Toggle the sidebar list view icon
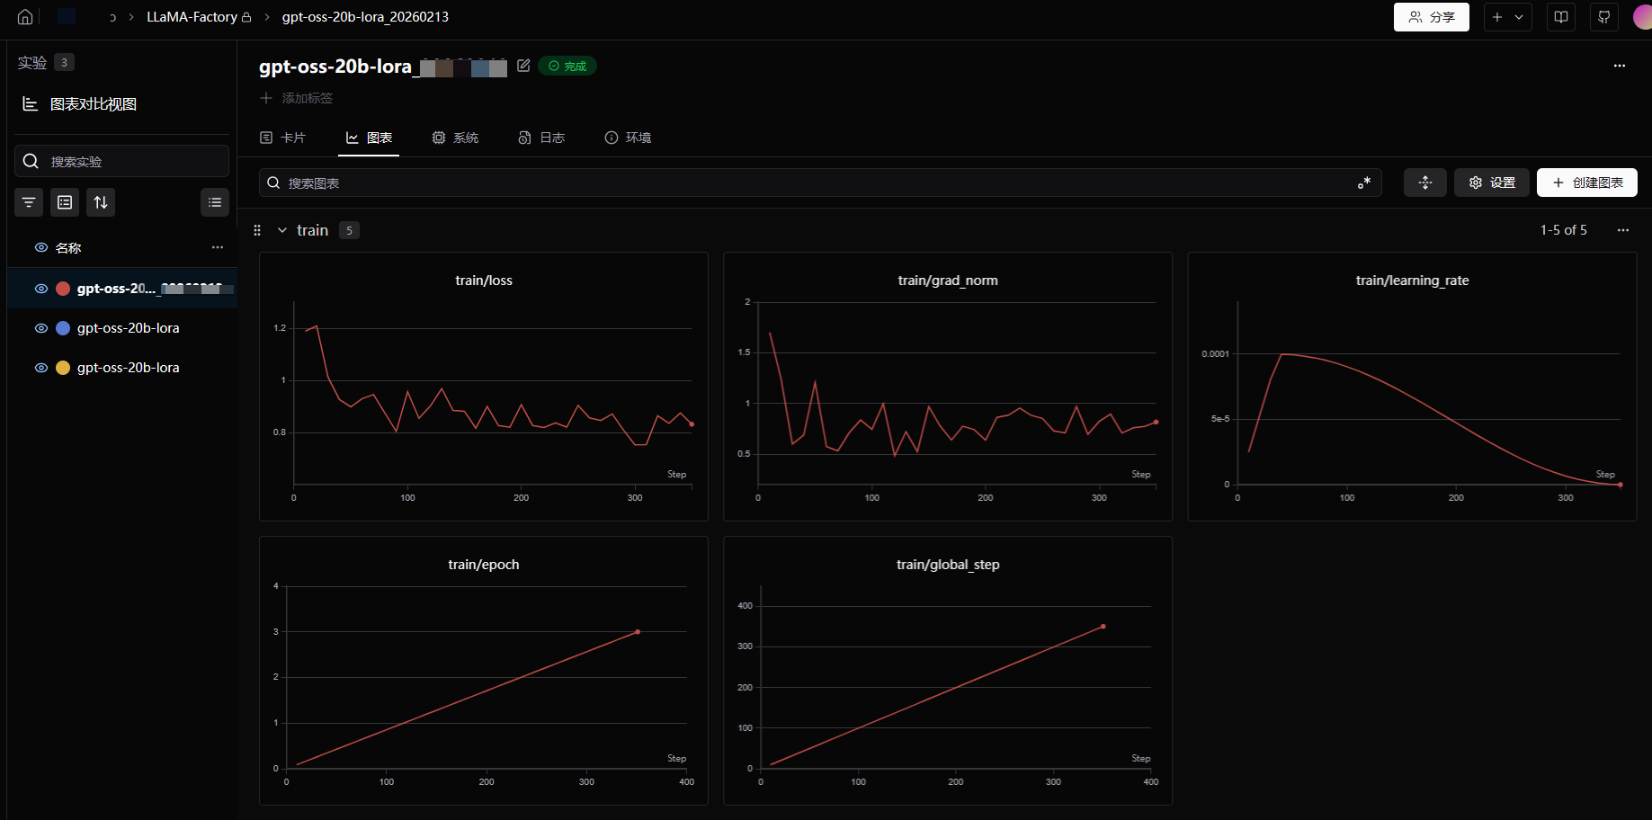Screen dimensions: 1652x820 (215, 202)
